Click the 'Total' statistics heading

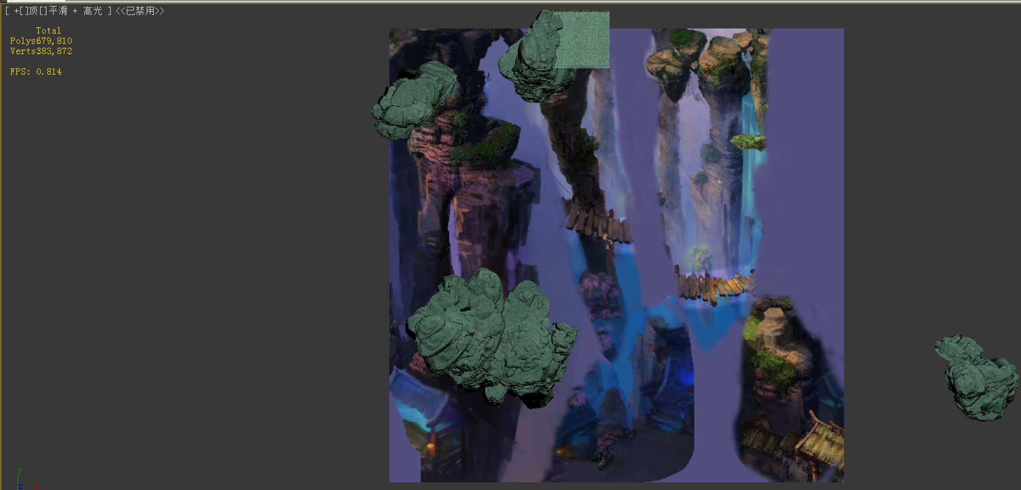(48, 31)
